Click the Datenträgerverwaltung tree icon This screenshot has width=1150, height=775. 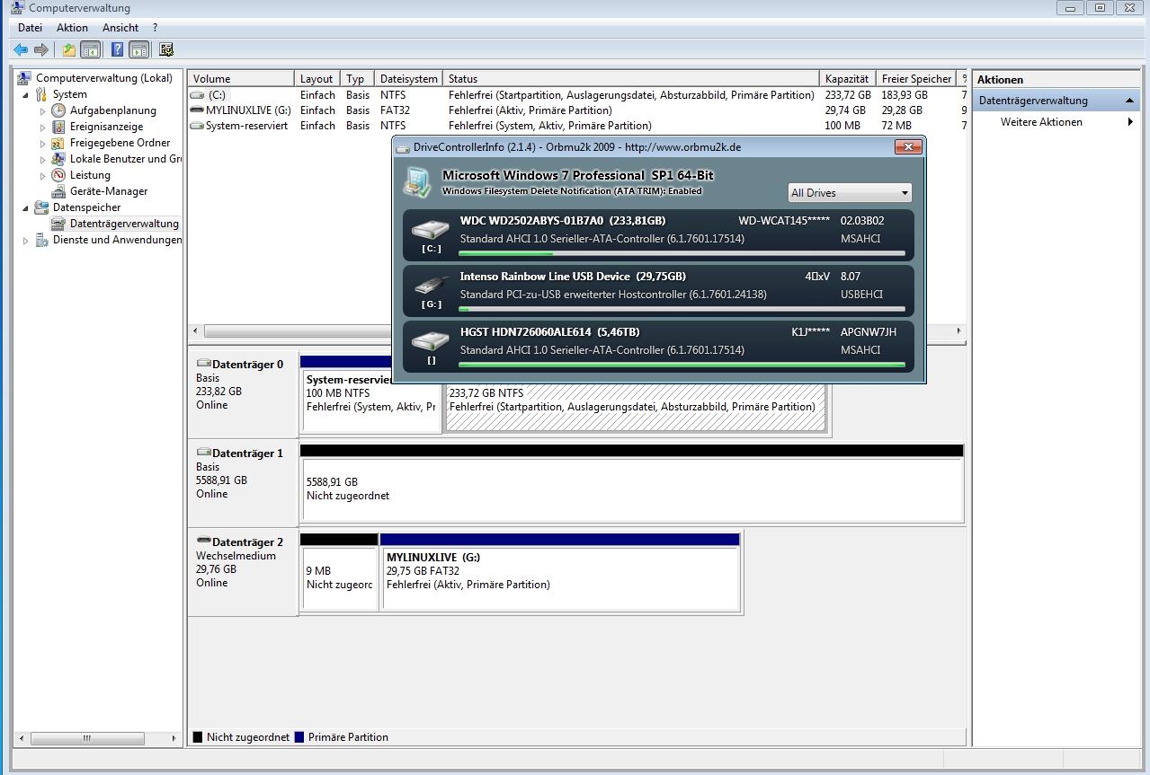click(x=58, y=224)
